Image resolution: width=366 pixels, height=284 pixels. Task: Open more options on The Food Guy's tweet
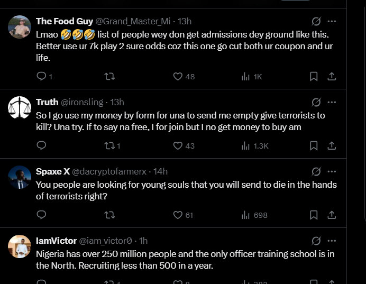pos(332,22)
